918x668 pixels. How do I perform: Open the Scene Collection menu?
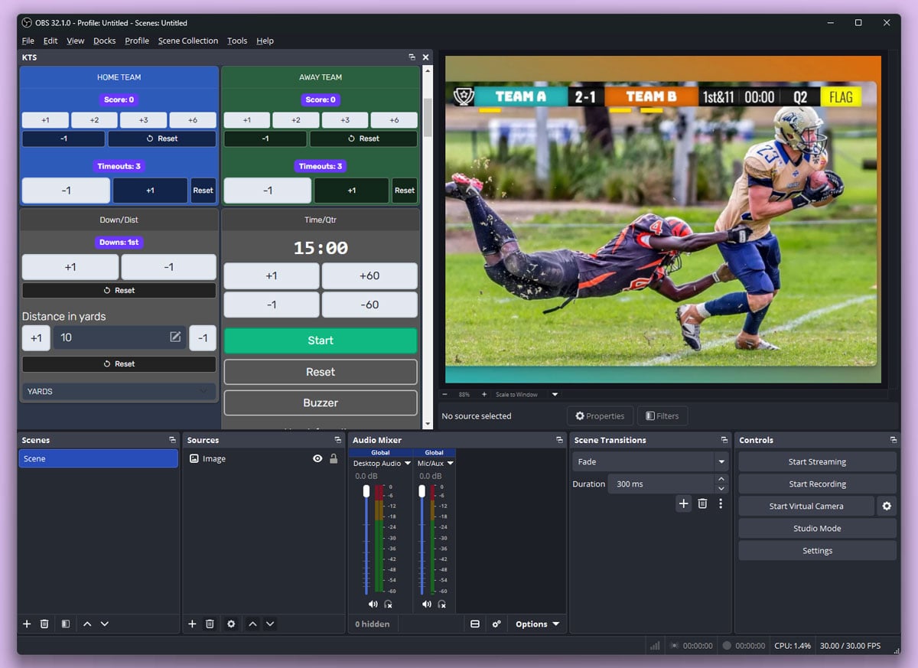pyautogui.click(x=188, y=41)
